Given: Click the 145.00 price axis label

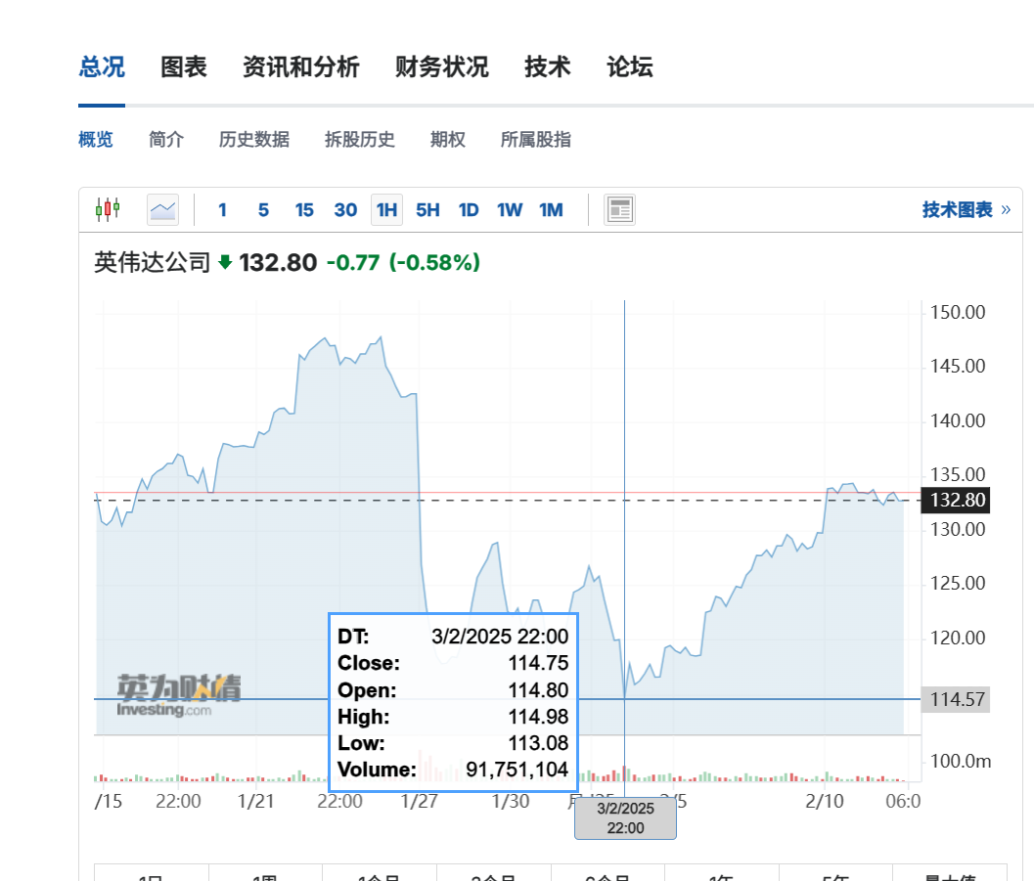Looking at the screenshot, I should coord(958,367).
